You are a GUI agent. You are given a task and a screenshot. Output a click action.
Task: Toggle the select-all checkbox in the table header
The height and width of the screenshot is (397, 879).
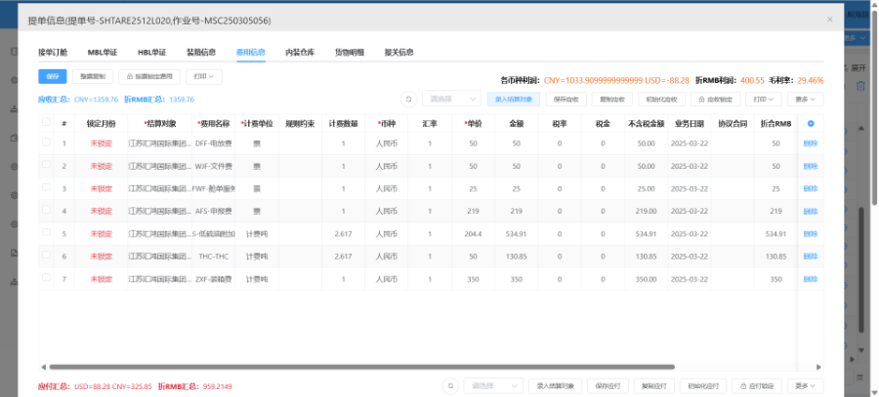[x=46, y=122]
